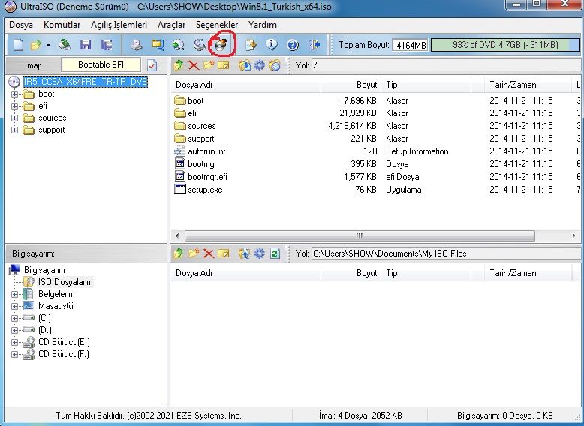Open the Seçenekler menu
This screenshot has height=426, width=584.
tap(217, 25)
